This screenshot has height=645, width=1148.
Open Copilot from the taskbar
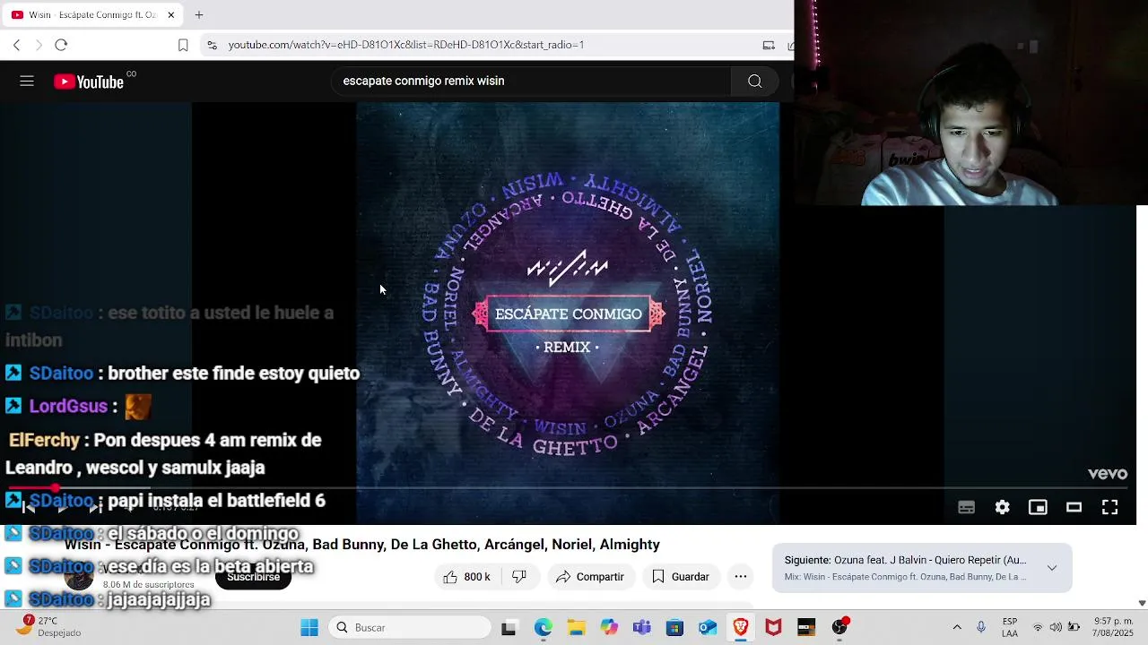pyautogui.click(x=609, y=628)
